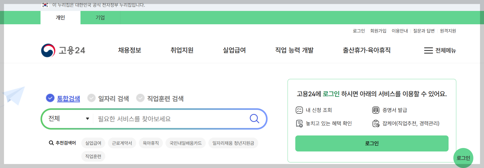This screenshot has width=484, height=168.
Task: Click the 실업급여 recommended keyword chip
Action: click(93, 143)
